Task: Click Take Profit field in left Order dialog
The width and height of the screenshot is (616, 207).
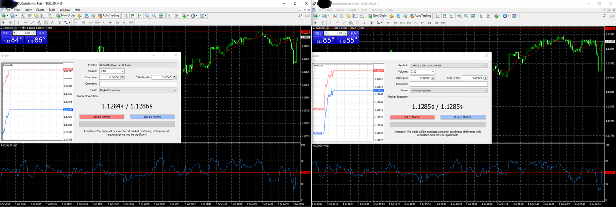Action: [162, 77]
